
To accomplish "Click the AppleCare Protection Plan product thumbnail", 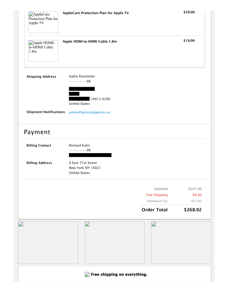I will click(43, 22).
